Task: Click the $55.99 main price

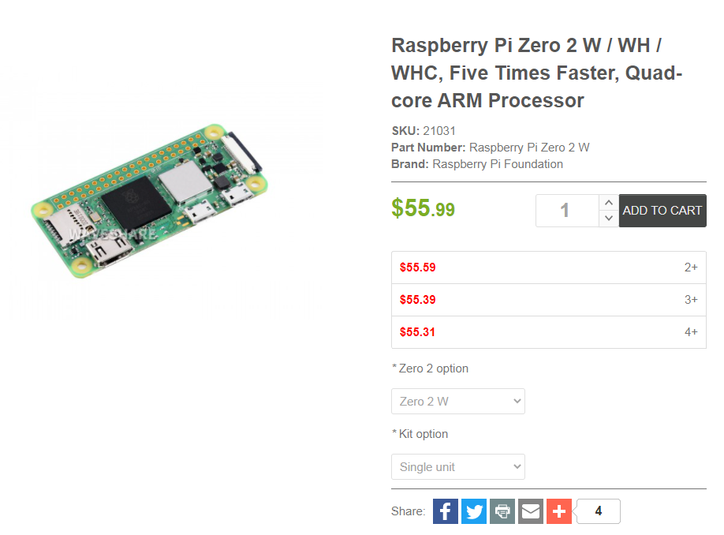Action: pos(424,208)
